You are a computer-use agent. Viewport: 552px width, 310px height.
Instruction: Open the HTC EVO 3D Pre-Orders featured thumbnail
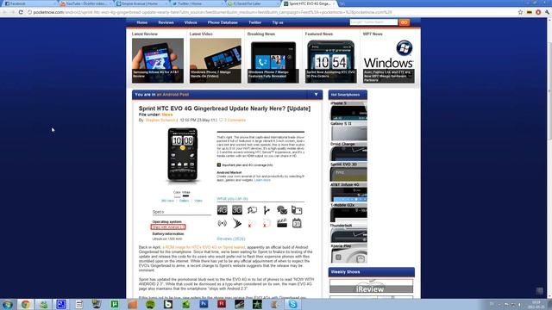[331, 60]
